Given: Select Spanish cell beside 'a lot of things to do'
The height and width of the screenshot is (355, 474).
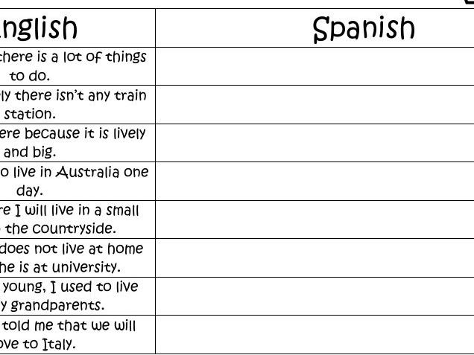Looking at the screenshot, I should (x=315, y=66).
